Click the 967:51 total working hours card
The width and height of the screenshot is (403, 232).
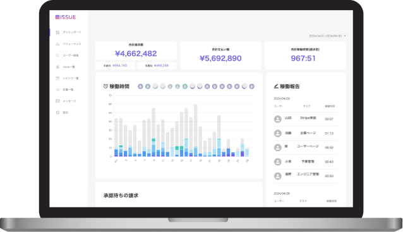coord(305,55)
